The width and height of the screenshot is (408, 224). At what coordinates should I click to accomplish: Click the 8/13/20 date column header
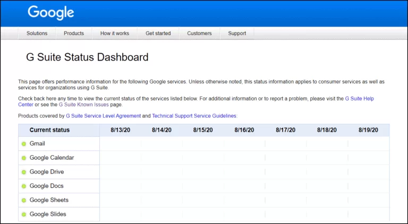120,130
